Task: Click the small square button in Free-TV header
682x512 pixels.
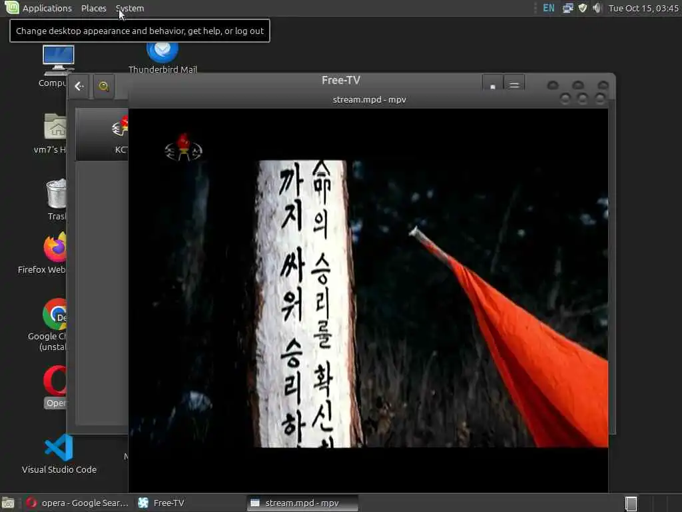Action: pos(493,84)
